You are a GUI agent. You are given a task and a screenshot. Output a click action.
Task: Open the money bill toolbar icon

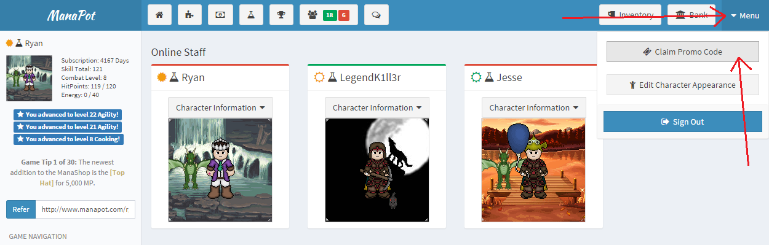[220, 15]
